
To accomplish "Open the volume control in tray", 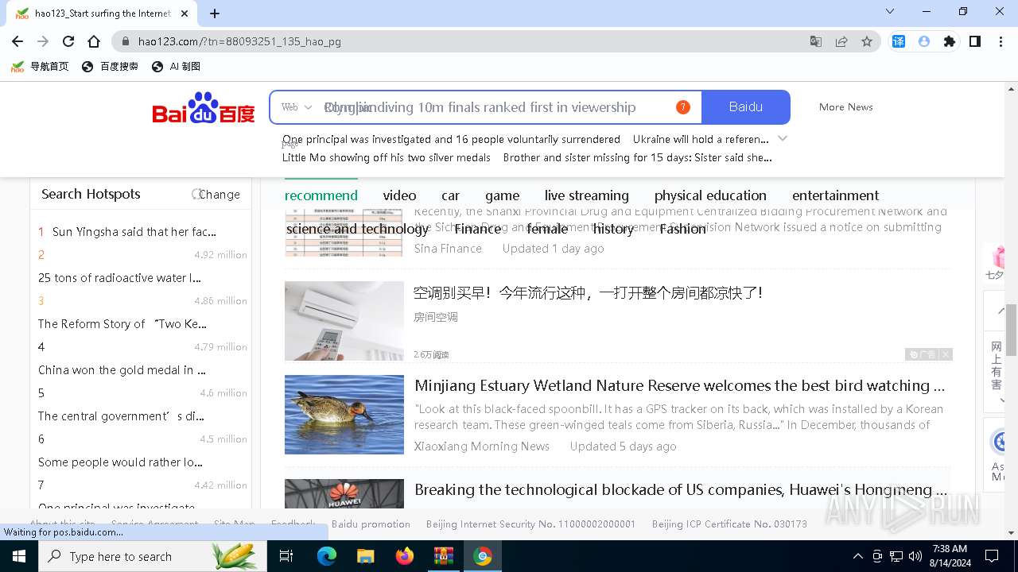I will coord(915,556).
